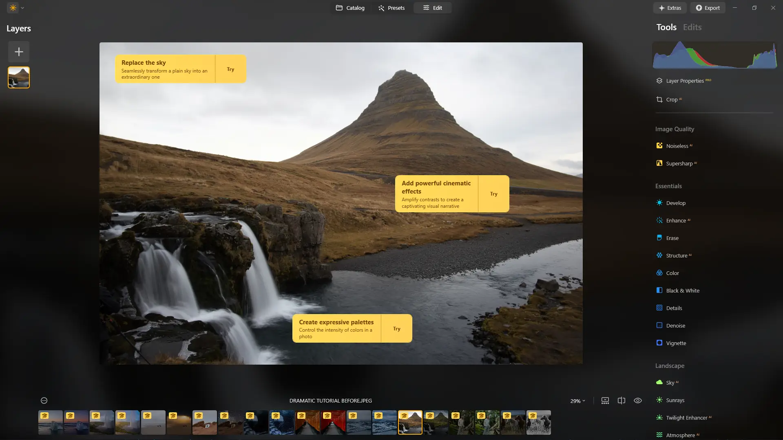The image size is (783, 440).
Task: Toggle the eye preview icon
Action: point(638,400)
